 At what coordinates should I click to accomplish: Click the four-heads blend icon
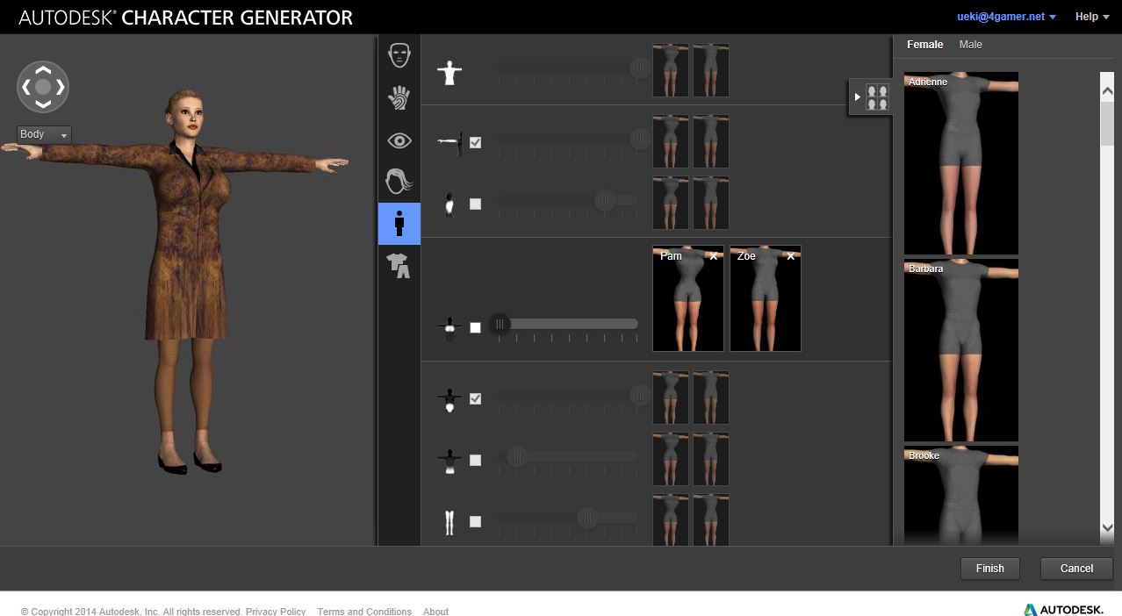pos(877,97)
